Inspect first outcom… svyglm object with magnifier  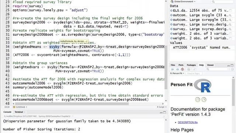(230, 15)
